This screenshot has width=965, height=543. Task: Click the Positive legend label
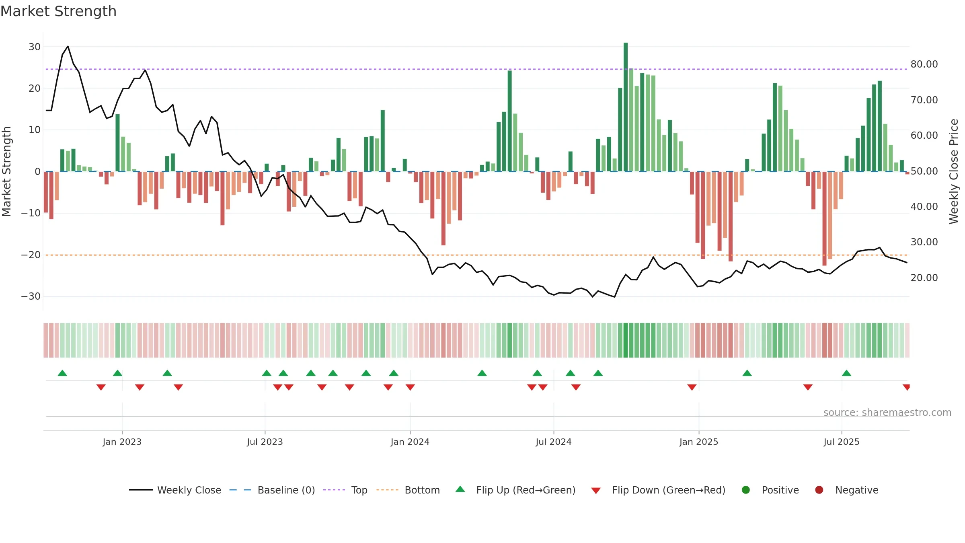780,490
